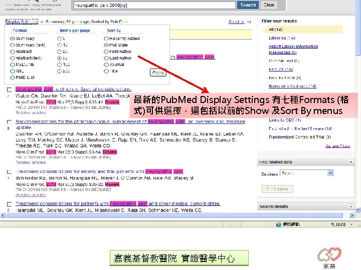Image resolution: width=361 pixels, height=270 pixels.
Task: Select the English (14) filter
Action: 281,69
